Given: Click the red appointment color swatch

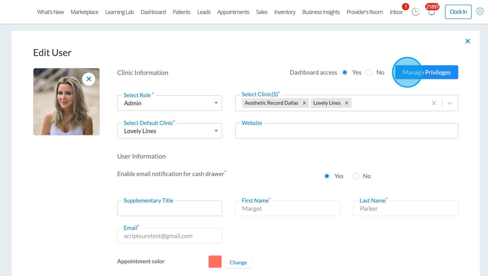Looking at the screenshot, I should click(x=215, y=262).
